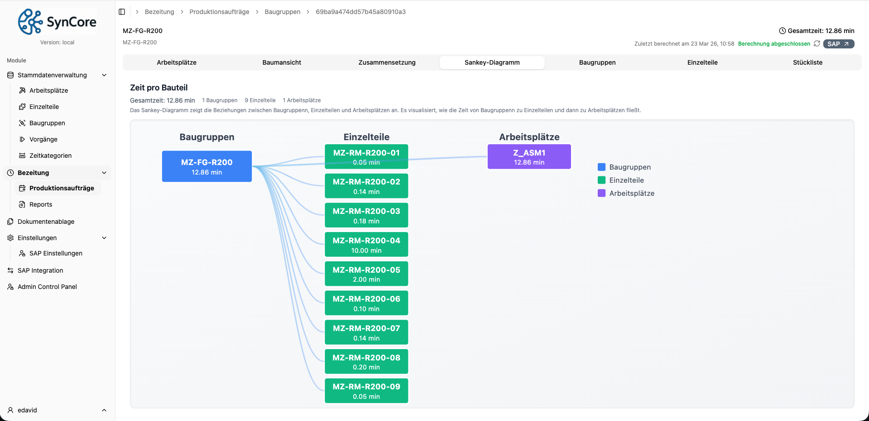Collapse the Stammdatenverwaltung section
869x421 pixels.
[x=104, y=75]
